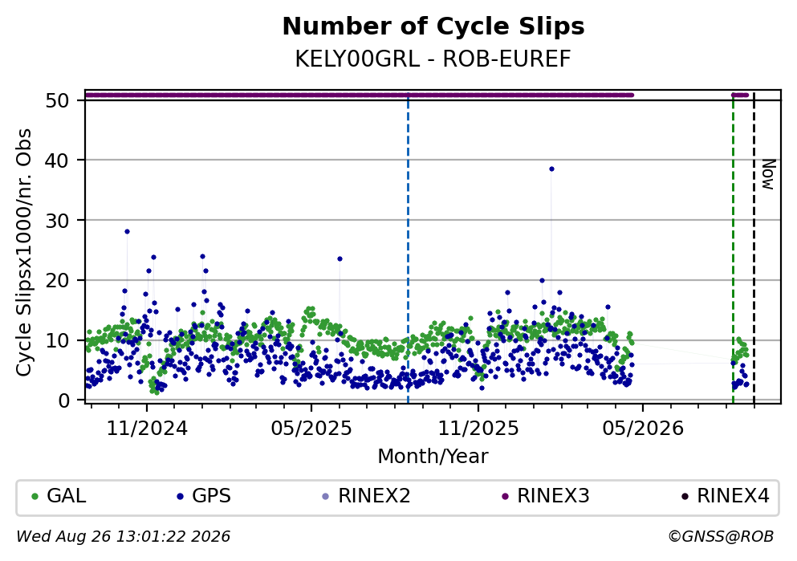This screenshot has height=561, width=797.
Task: Click the timestamp 'Wed Aug 26 13:01:22 2026'
Action: (x=123, y=537)
